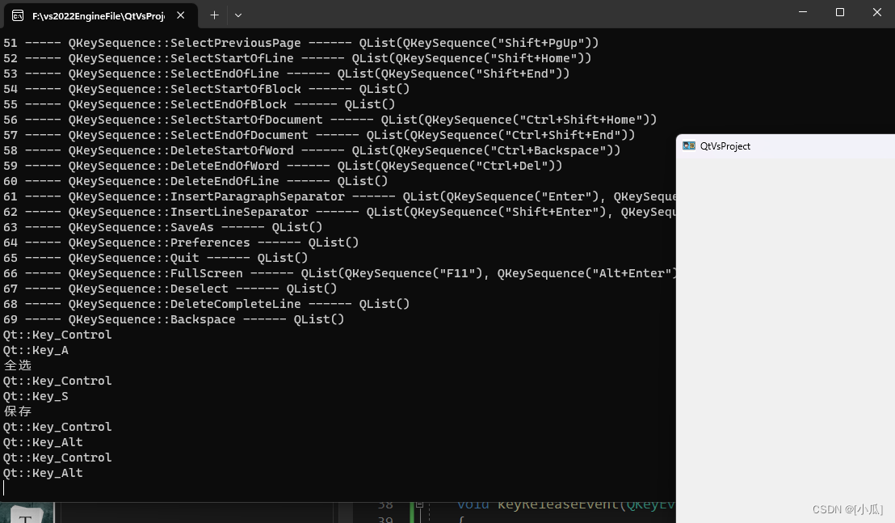
Task: Click line 64 Preferences output
Action: click(x=181, y=243)
